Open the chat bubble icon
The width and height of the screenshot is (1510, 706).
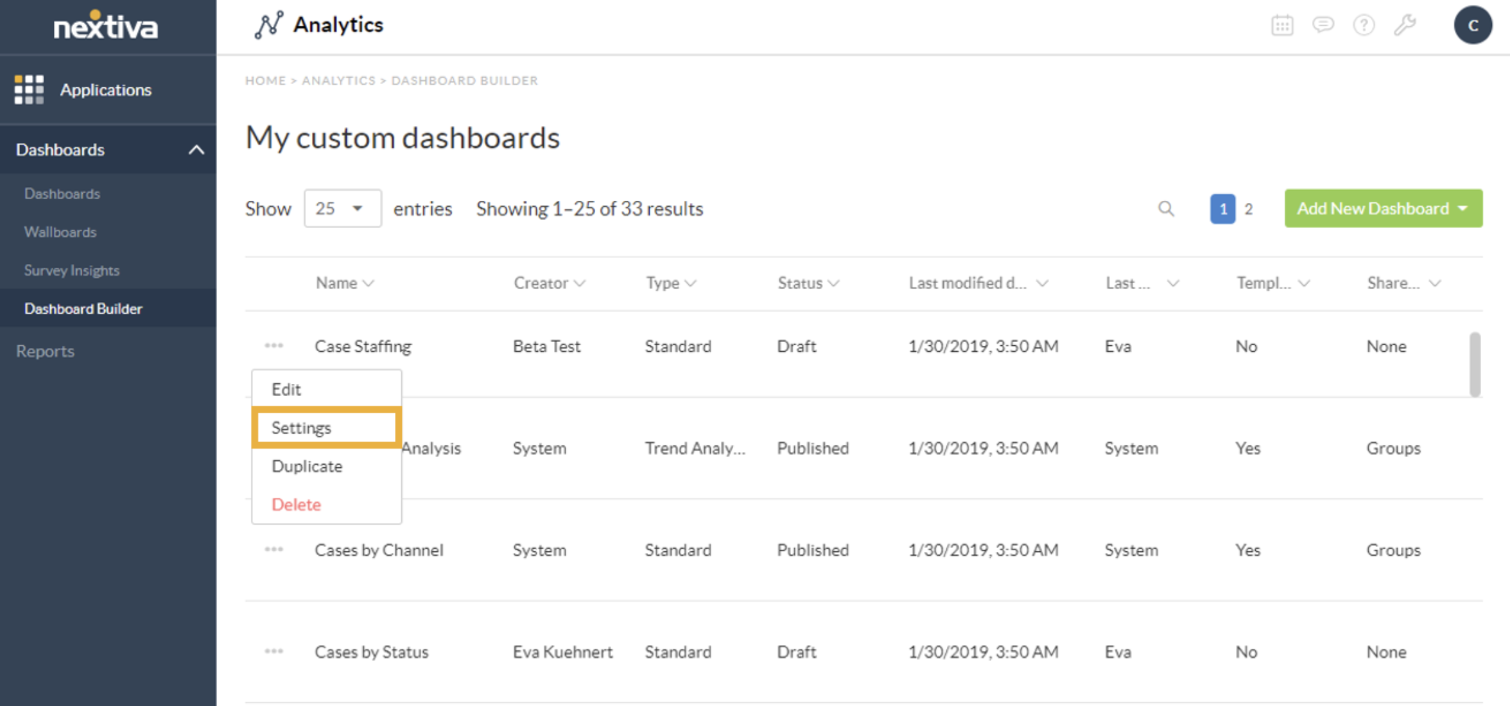pos(1323,26)
